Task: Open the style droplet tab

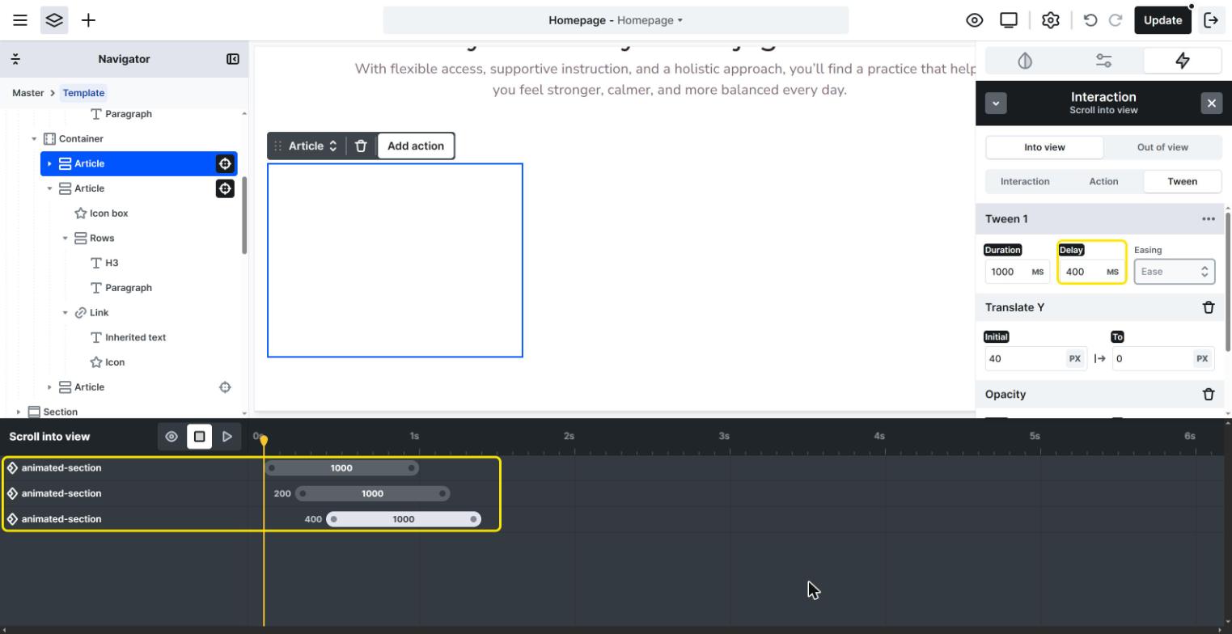Action: (x=1025, y=61)
